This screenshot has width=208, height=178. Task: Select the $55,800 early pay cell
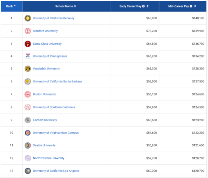(x=134, y=145)
